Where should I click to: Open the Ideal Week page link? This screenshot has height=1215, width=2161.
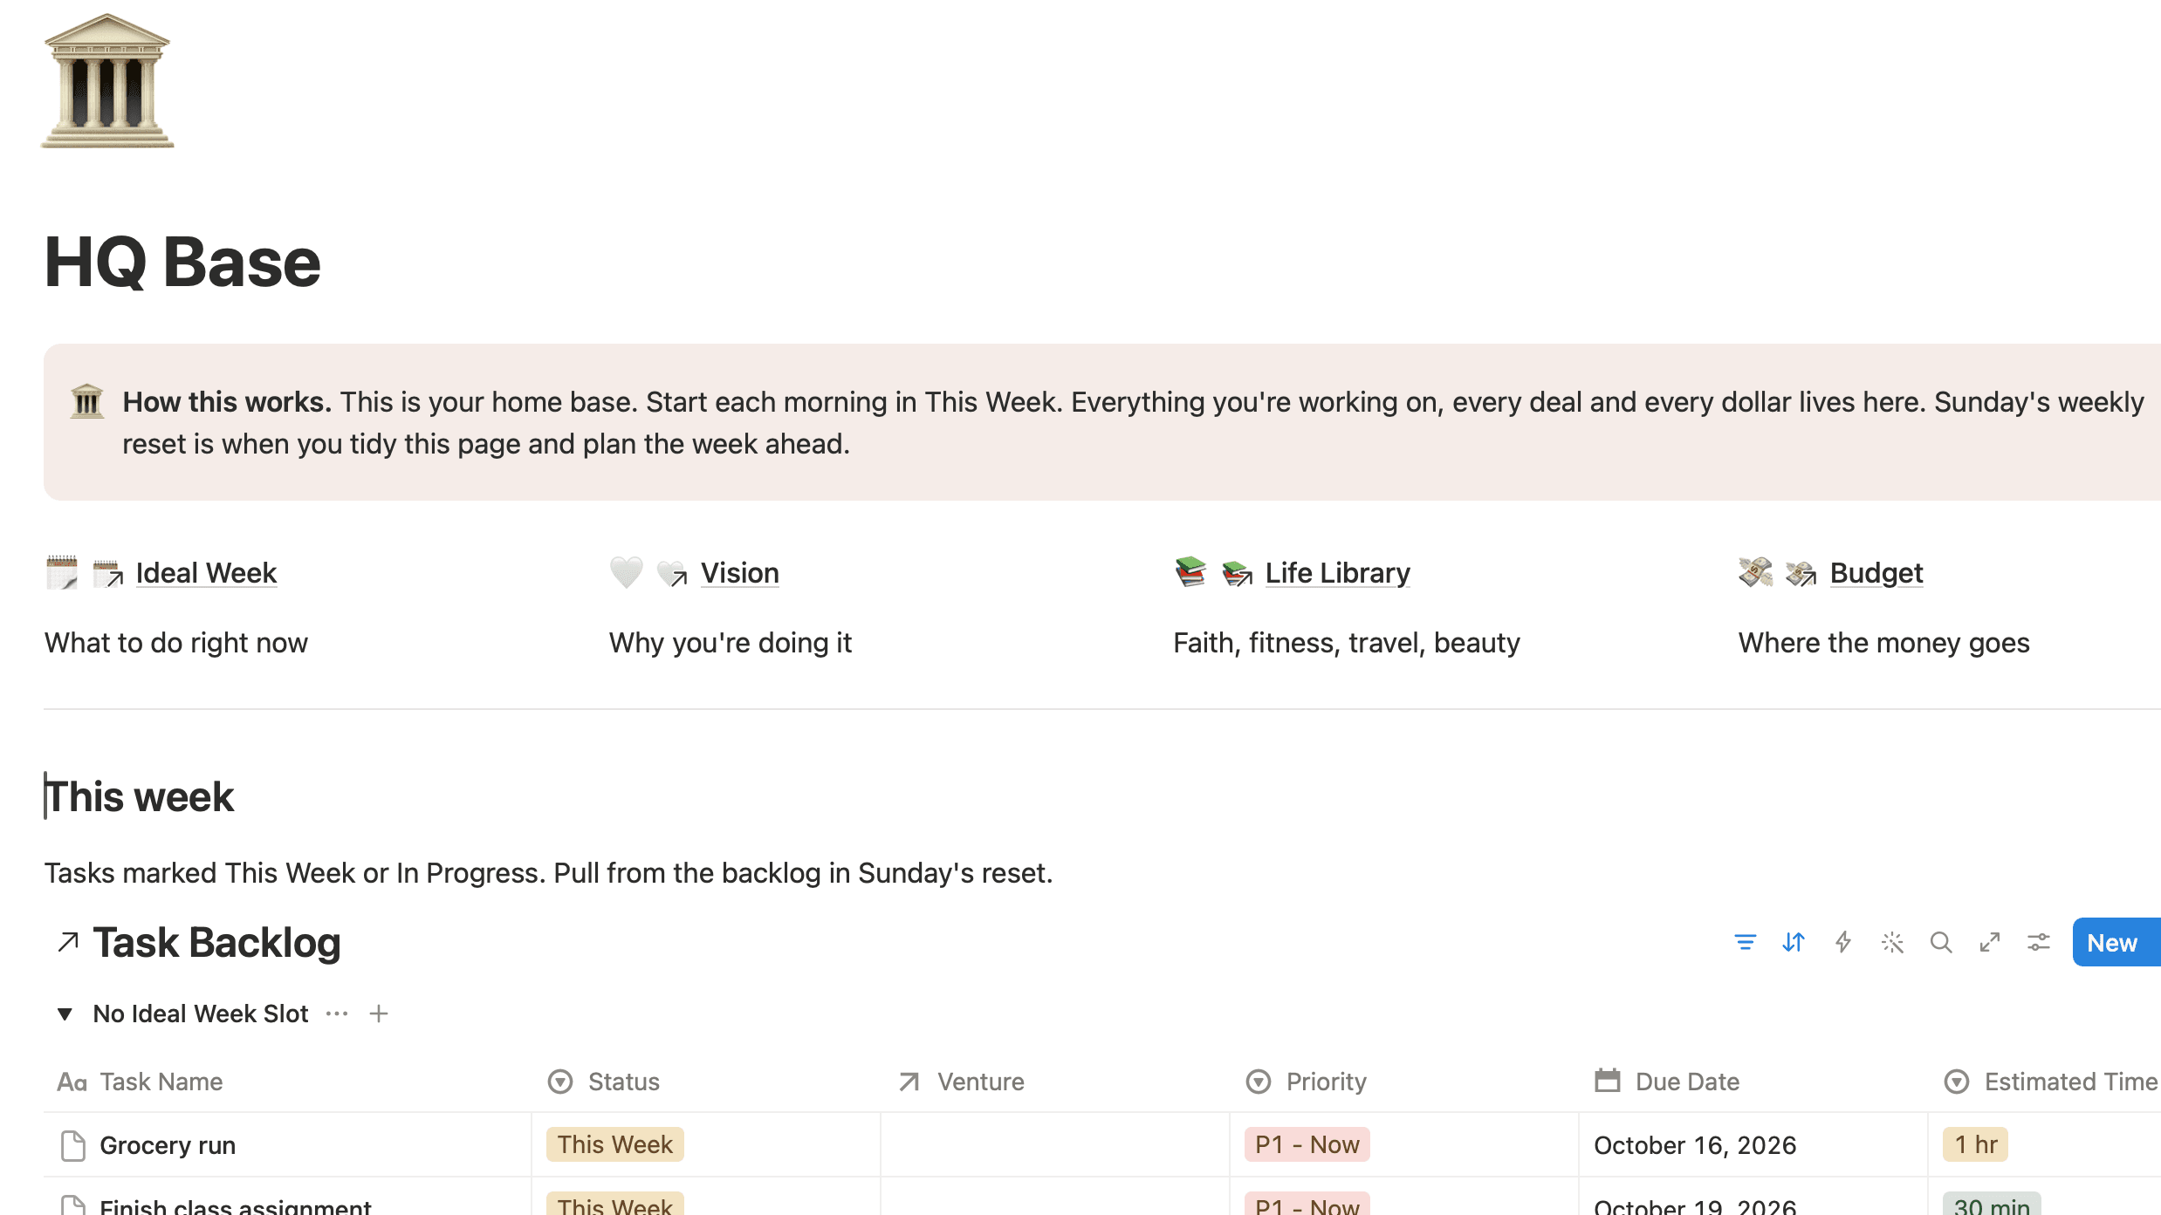206,573
